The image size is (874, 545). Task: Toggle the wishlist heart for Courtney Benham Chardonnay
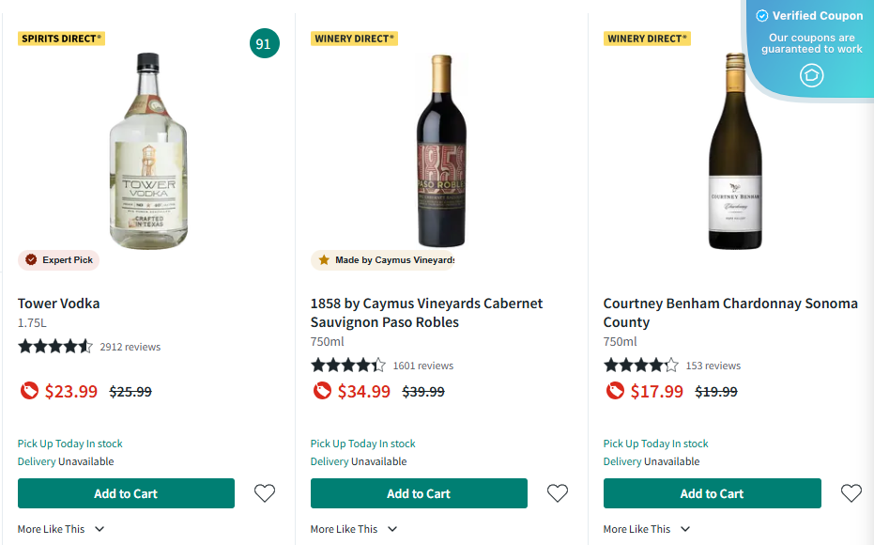851,492
